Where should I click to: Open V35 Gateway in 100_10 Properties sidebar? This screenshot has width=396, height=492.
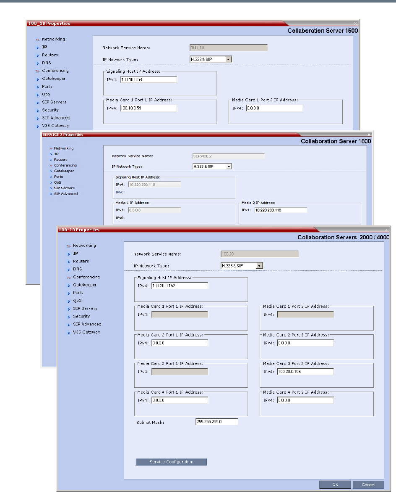(55, 125)
